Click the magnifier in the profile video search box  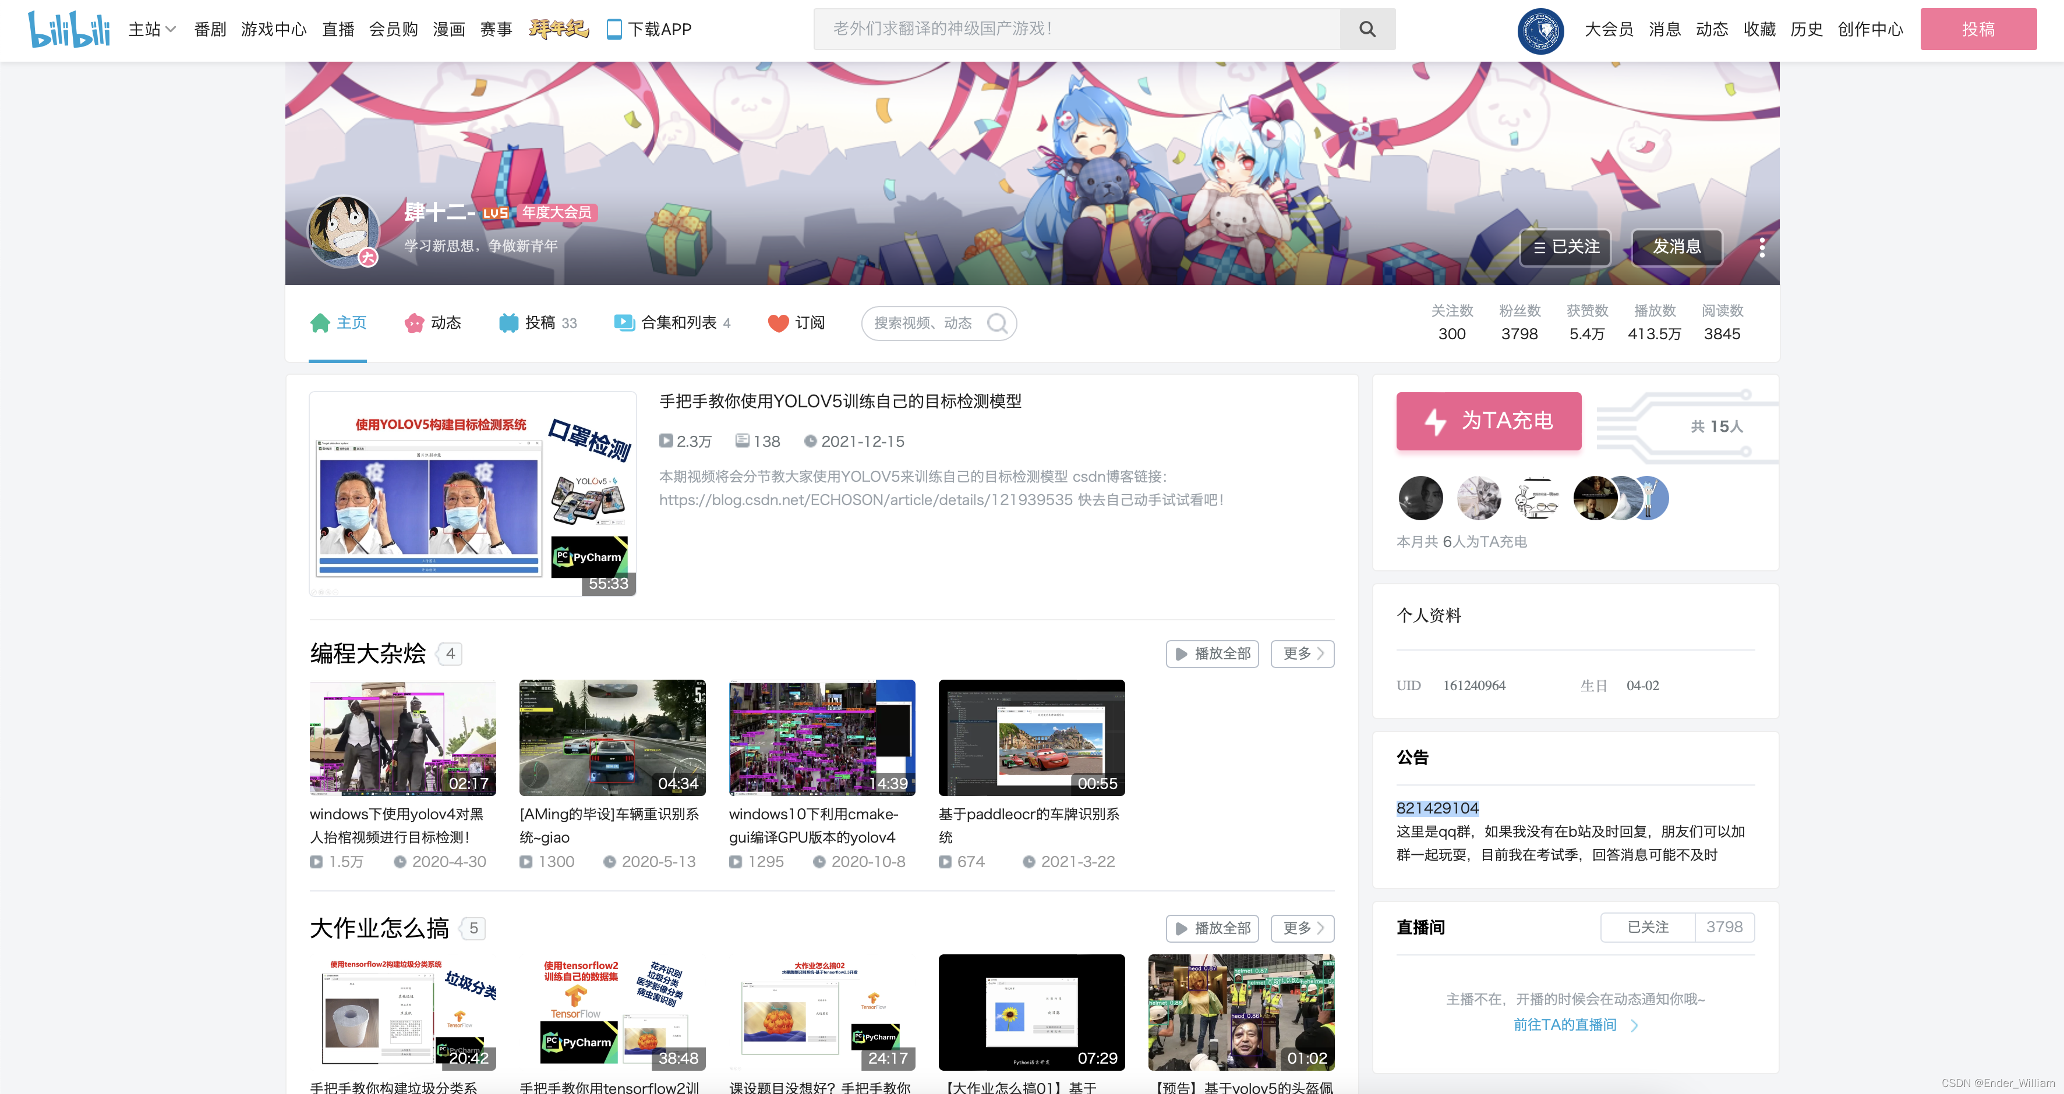click(x=998, y=324)
